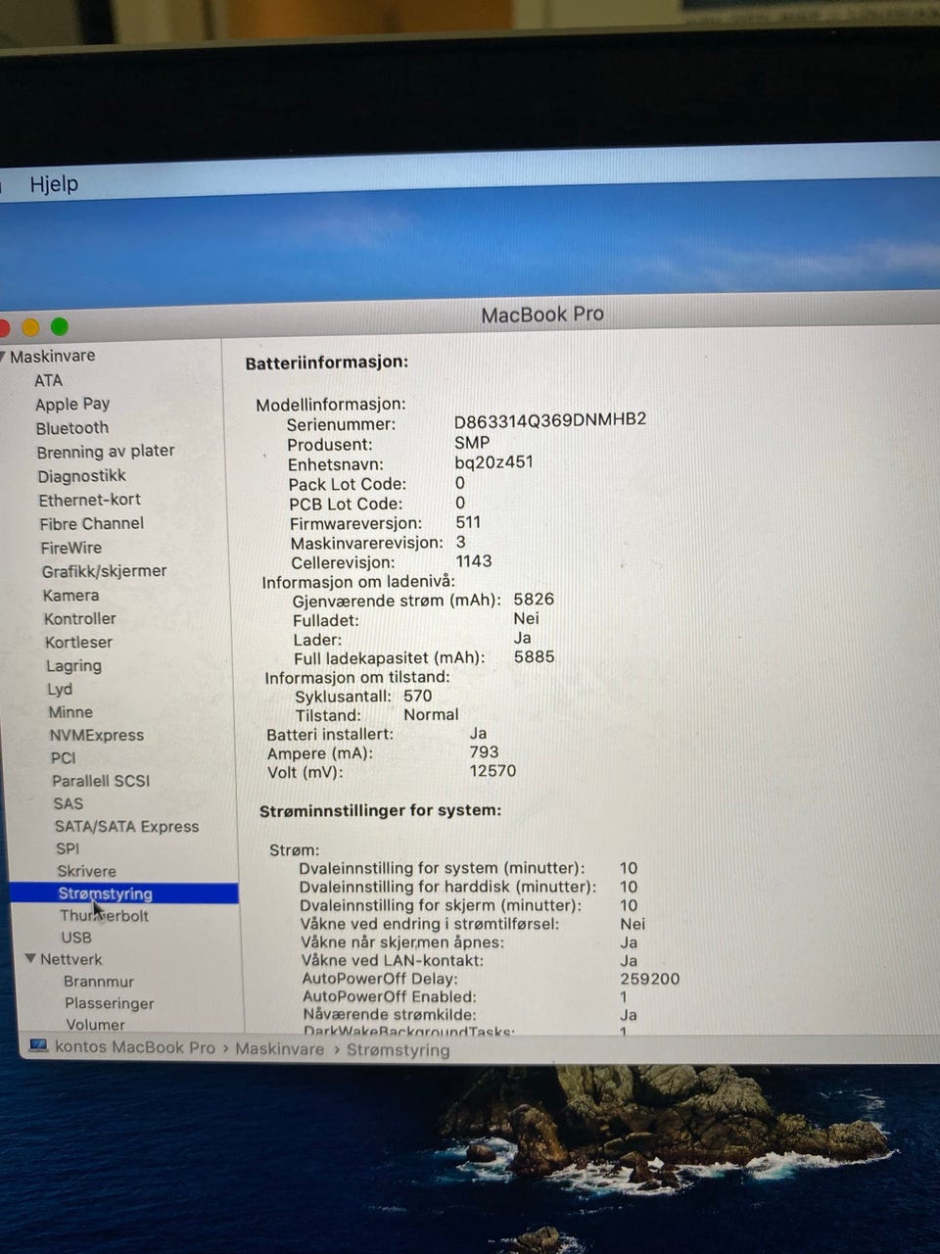The image size is (940, 1254).
Task: Select Grafikk/skjermer in the sidebar
Action: click(104, 571)
